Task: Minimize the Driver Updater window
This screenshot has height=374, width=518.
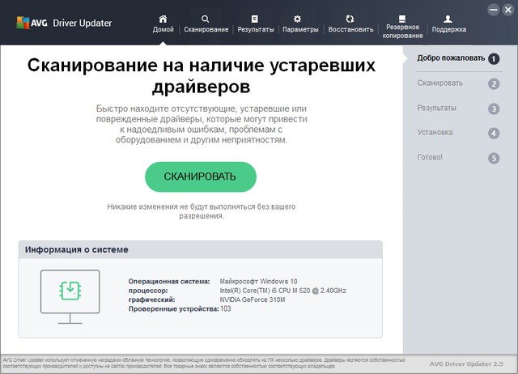Action: coord(494,8)
